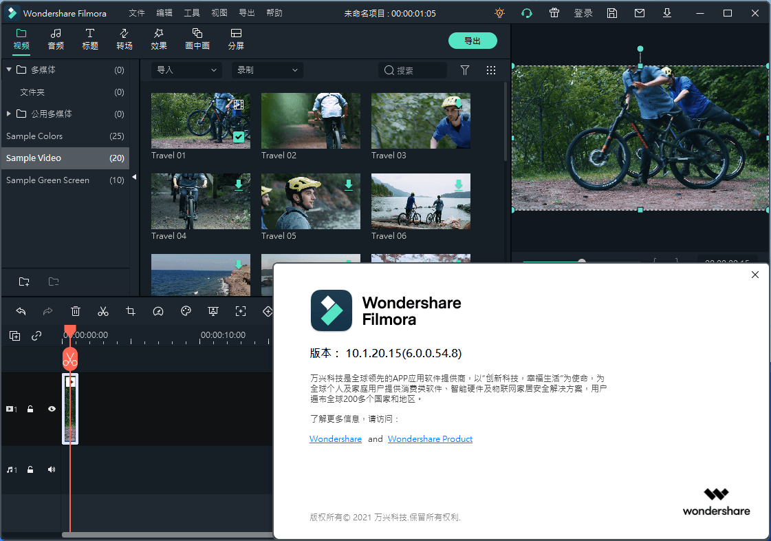Click the delete trash icon
Image resolution: width=771 pixels, height=541 pixels.
[x=75, y=311]
